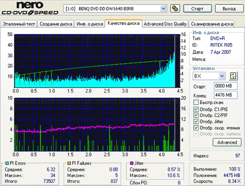Open the BENQ DVD DD DW1640 drive dropdown
The height and width of the screenshot is (186, 245).
[163, 9]
